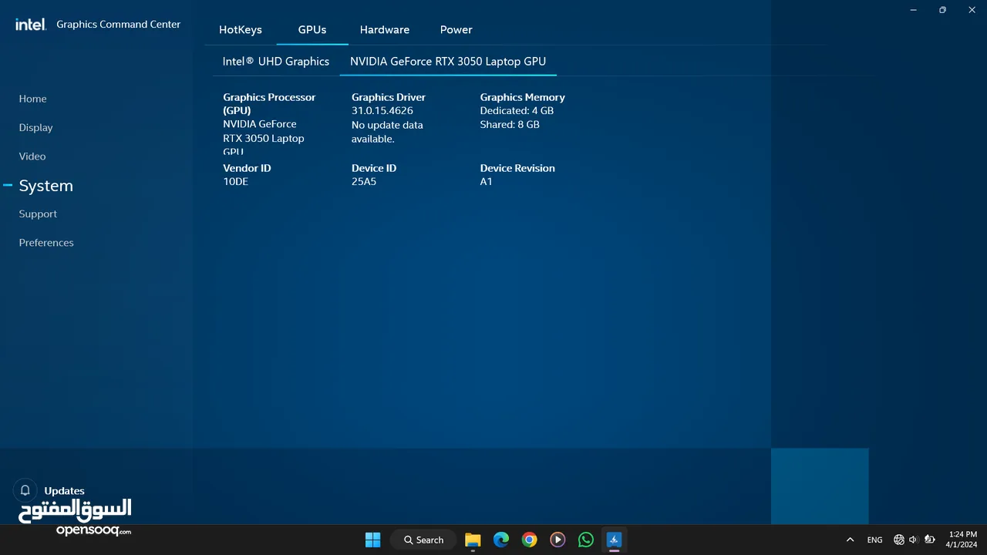The height and width of the screenshot is (555, 987).
Task: Click the Graphics Memory heading
Action: click(x=523, y=97)
